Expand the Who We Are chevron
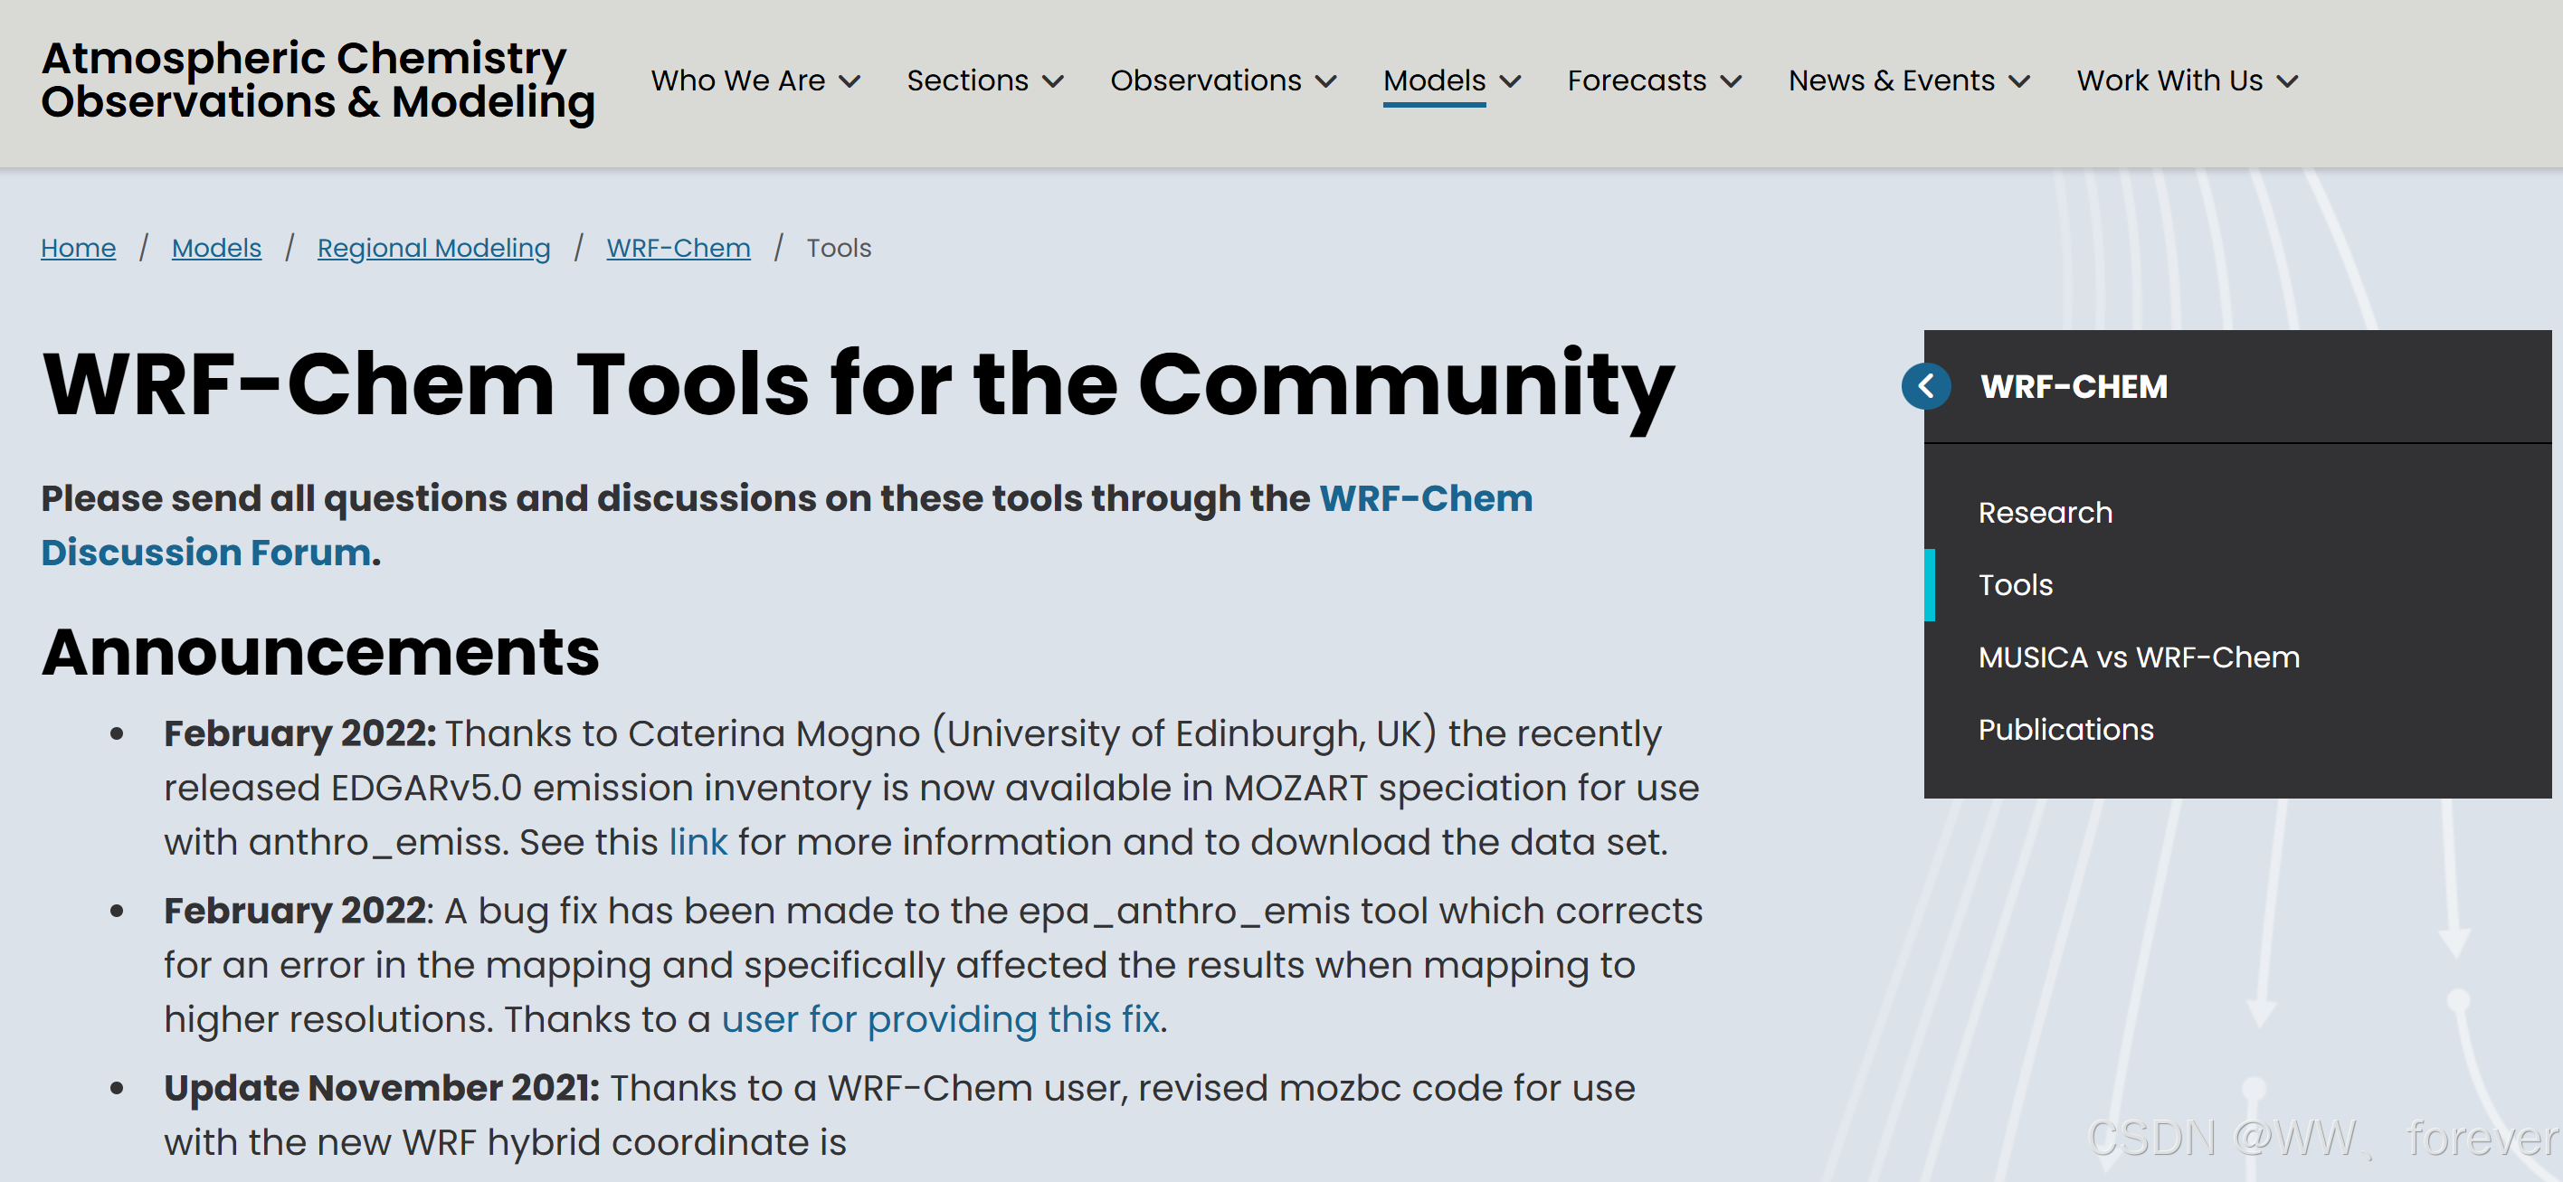The width and height of the screenshot is (2563, 1182). coord(849,81)
